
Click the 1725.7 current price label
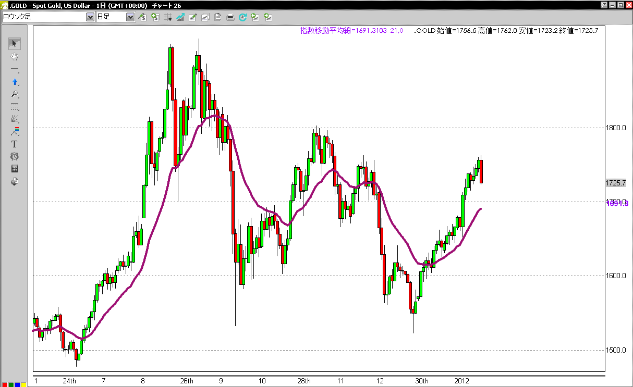tap(616, 183)
